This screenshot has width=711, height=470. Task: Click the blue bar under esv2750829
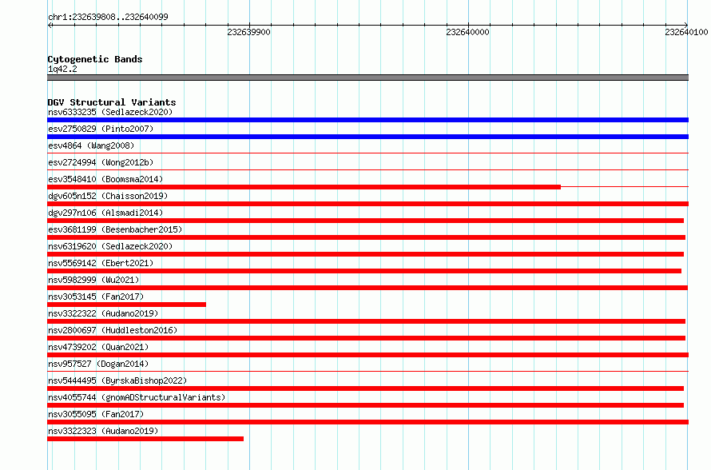coord(367,137)
